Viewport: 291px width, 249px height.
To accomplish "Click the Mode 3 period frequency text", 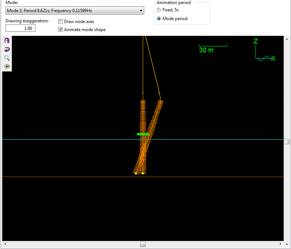I will click(x=49, y=11).
